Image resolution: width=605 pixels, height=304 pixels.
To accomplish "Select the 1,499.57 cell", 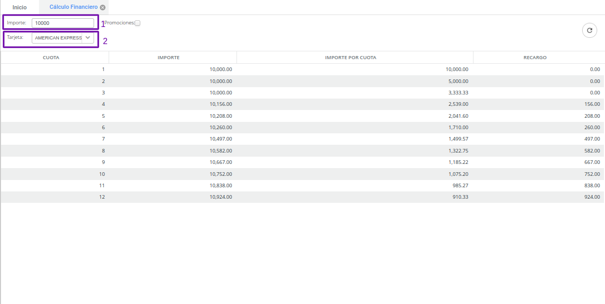I will [355, 139].
